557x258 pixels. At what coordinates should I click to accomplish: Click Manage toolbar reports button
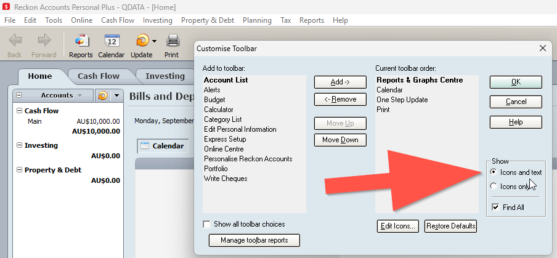254,240
